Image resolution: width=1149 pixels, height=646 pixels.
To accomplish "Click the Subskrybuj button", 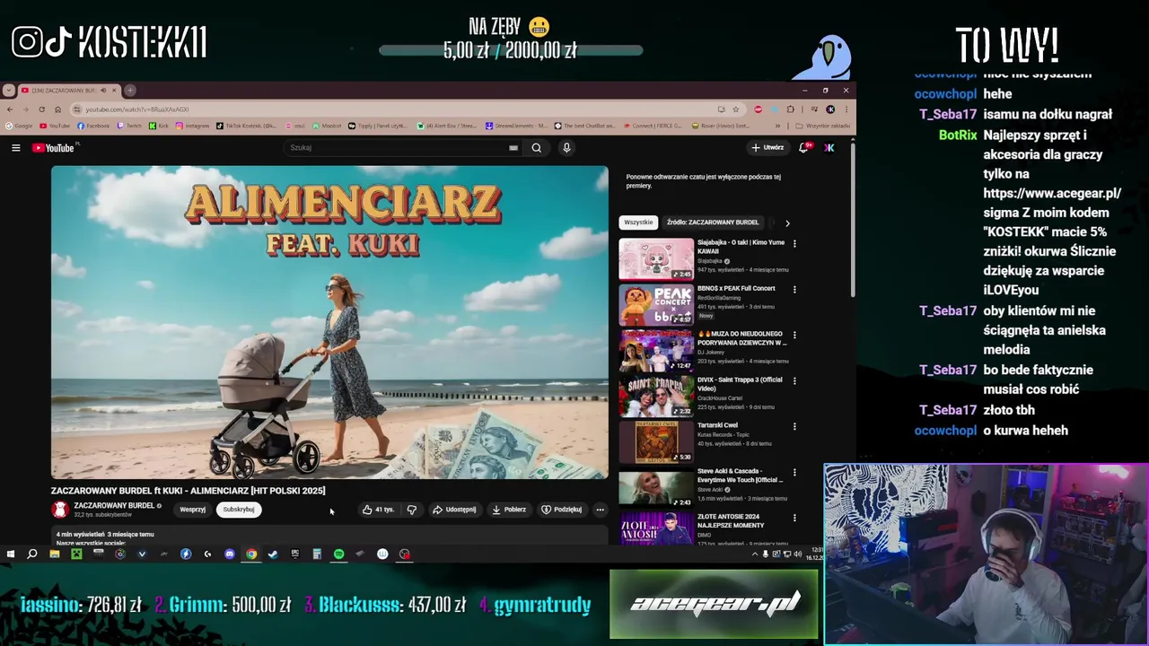I will tap(239, 510).
